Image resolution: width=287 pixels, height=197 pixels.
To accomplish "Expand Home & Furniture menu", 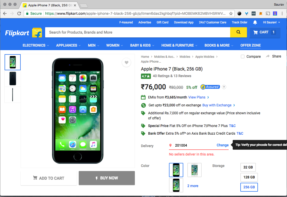I will tap(179, 45).
